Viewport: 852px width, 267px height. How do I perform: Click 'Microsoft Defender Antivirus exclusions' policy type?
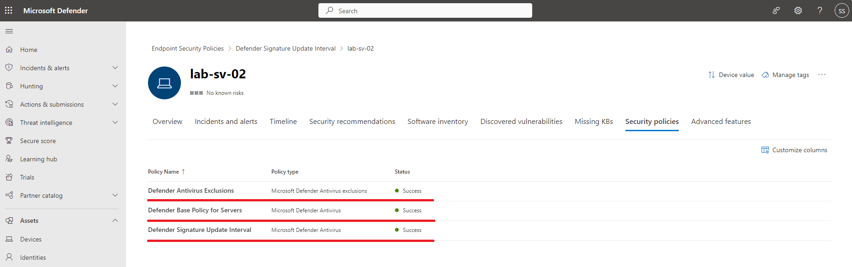(319, 191)
